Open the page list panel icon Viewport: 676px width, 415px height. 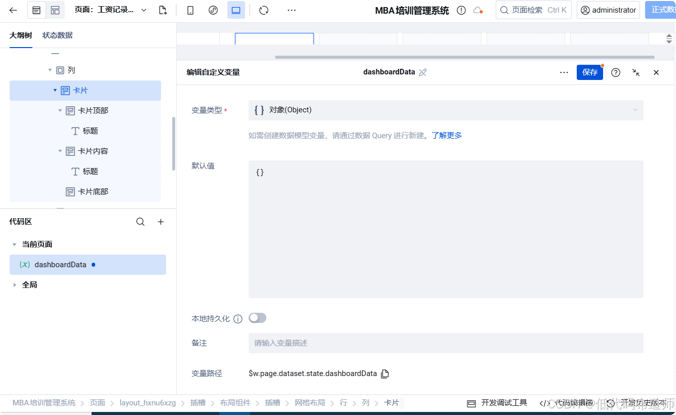[x=36, y=10]
